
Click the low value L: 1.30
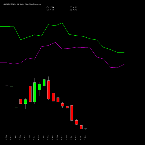[73, 10]
